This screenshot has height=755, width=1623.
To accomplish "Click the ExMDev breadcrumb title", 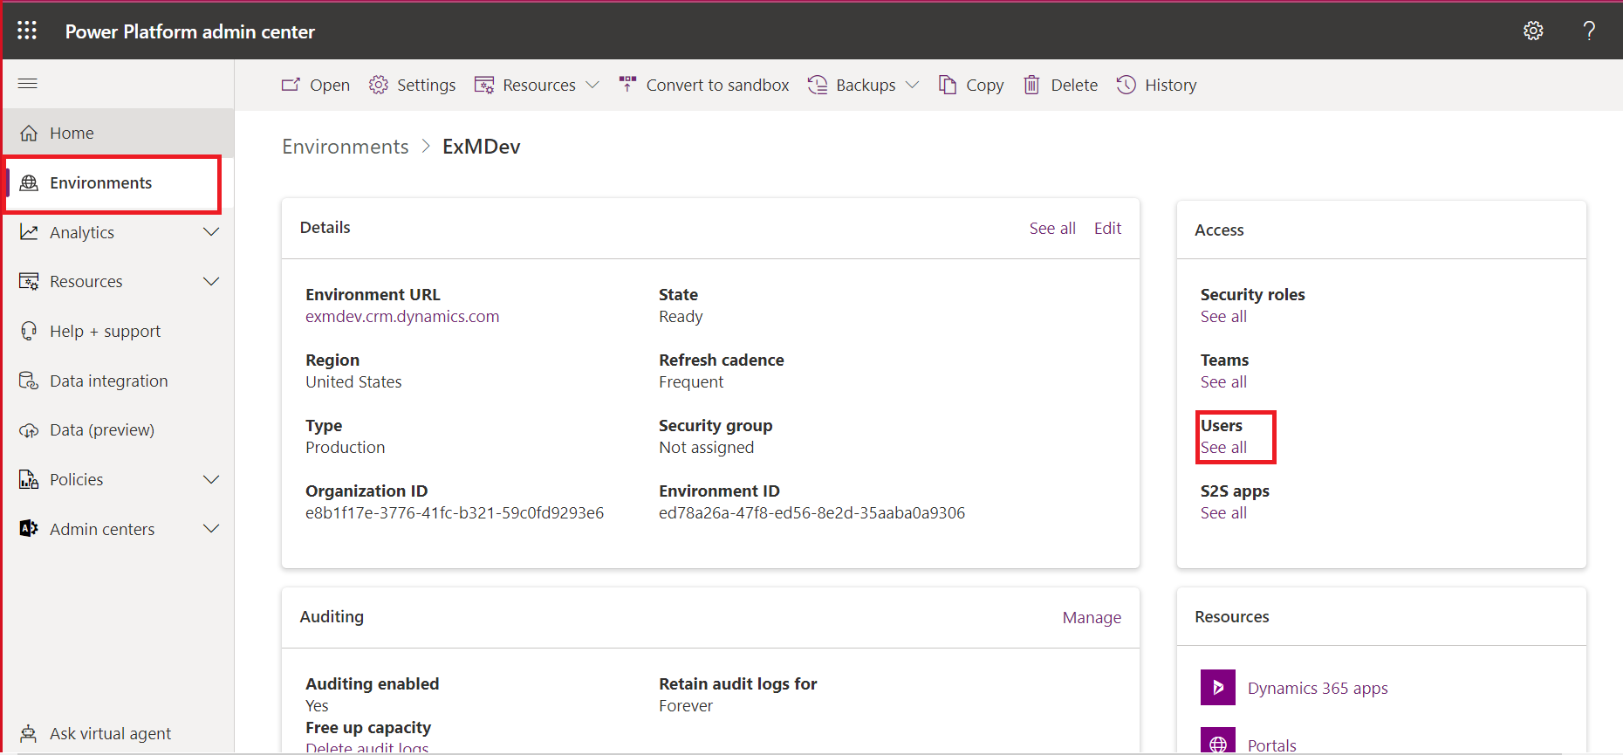I will (481, 147).
